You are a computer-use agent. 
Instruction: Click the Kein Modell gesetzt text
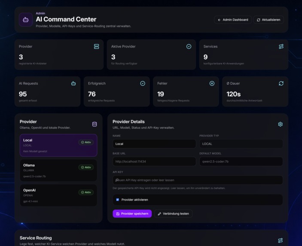[x=35, y=151]
